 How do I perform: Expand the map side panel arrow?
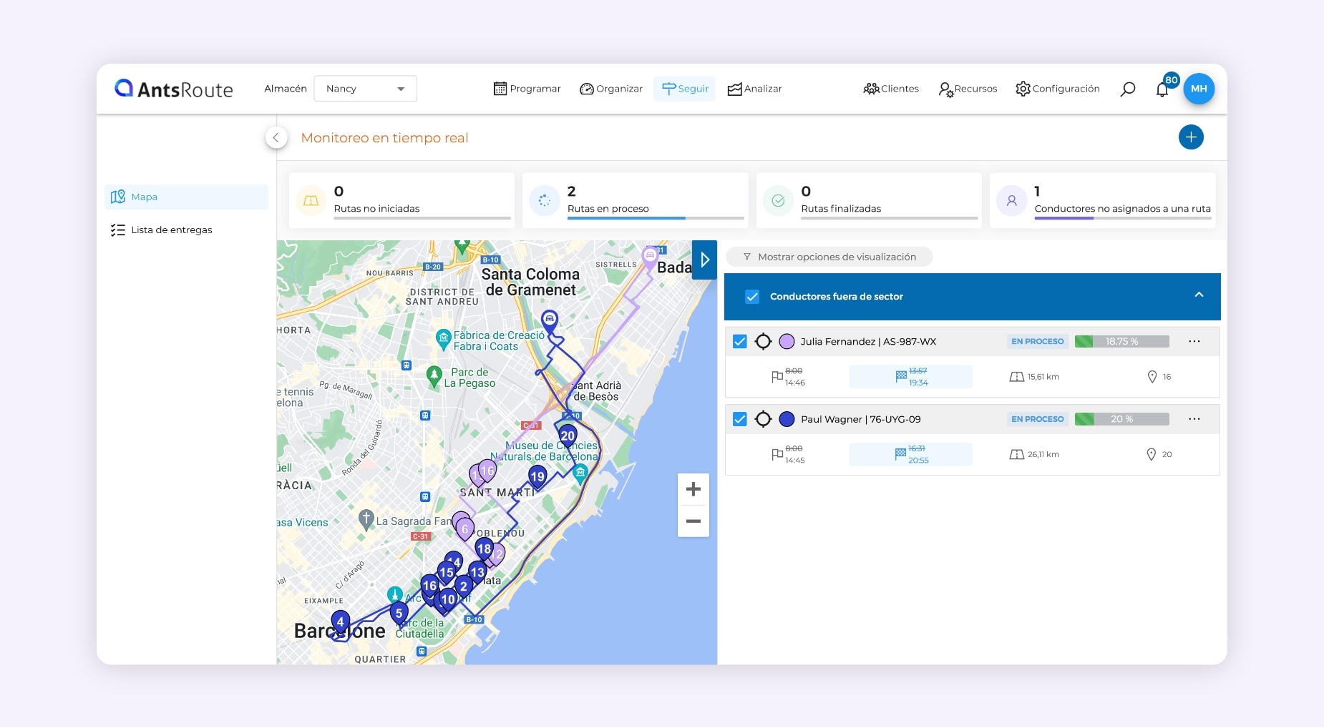(704, 260)
